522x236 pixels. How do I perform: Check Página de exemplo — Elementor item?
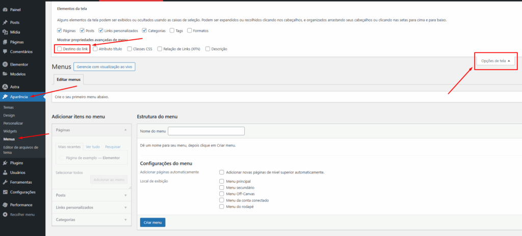(62, 158)
